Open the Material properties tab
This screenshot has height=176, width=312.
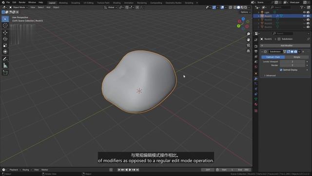[256, 104]
